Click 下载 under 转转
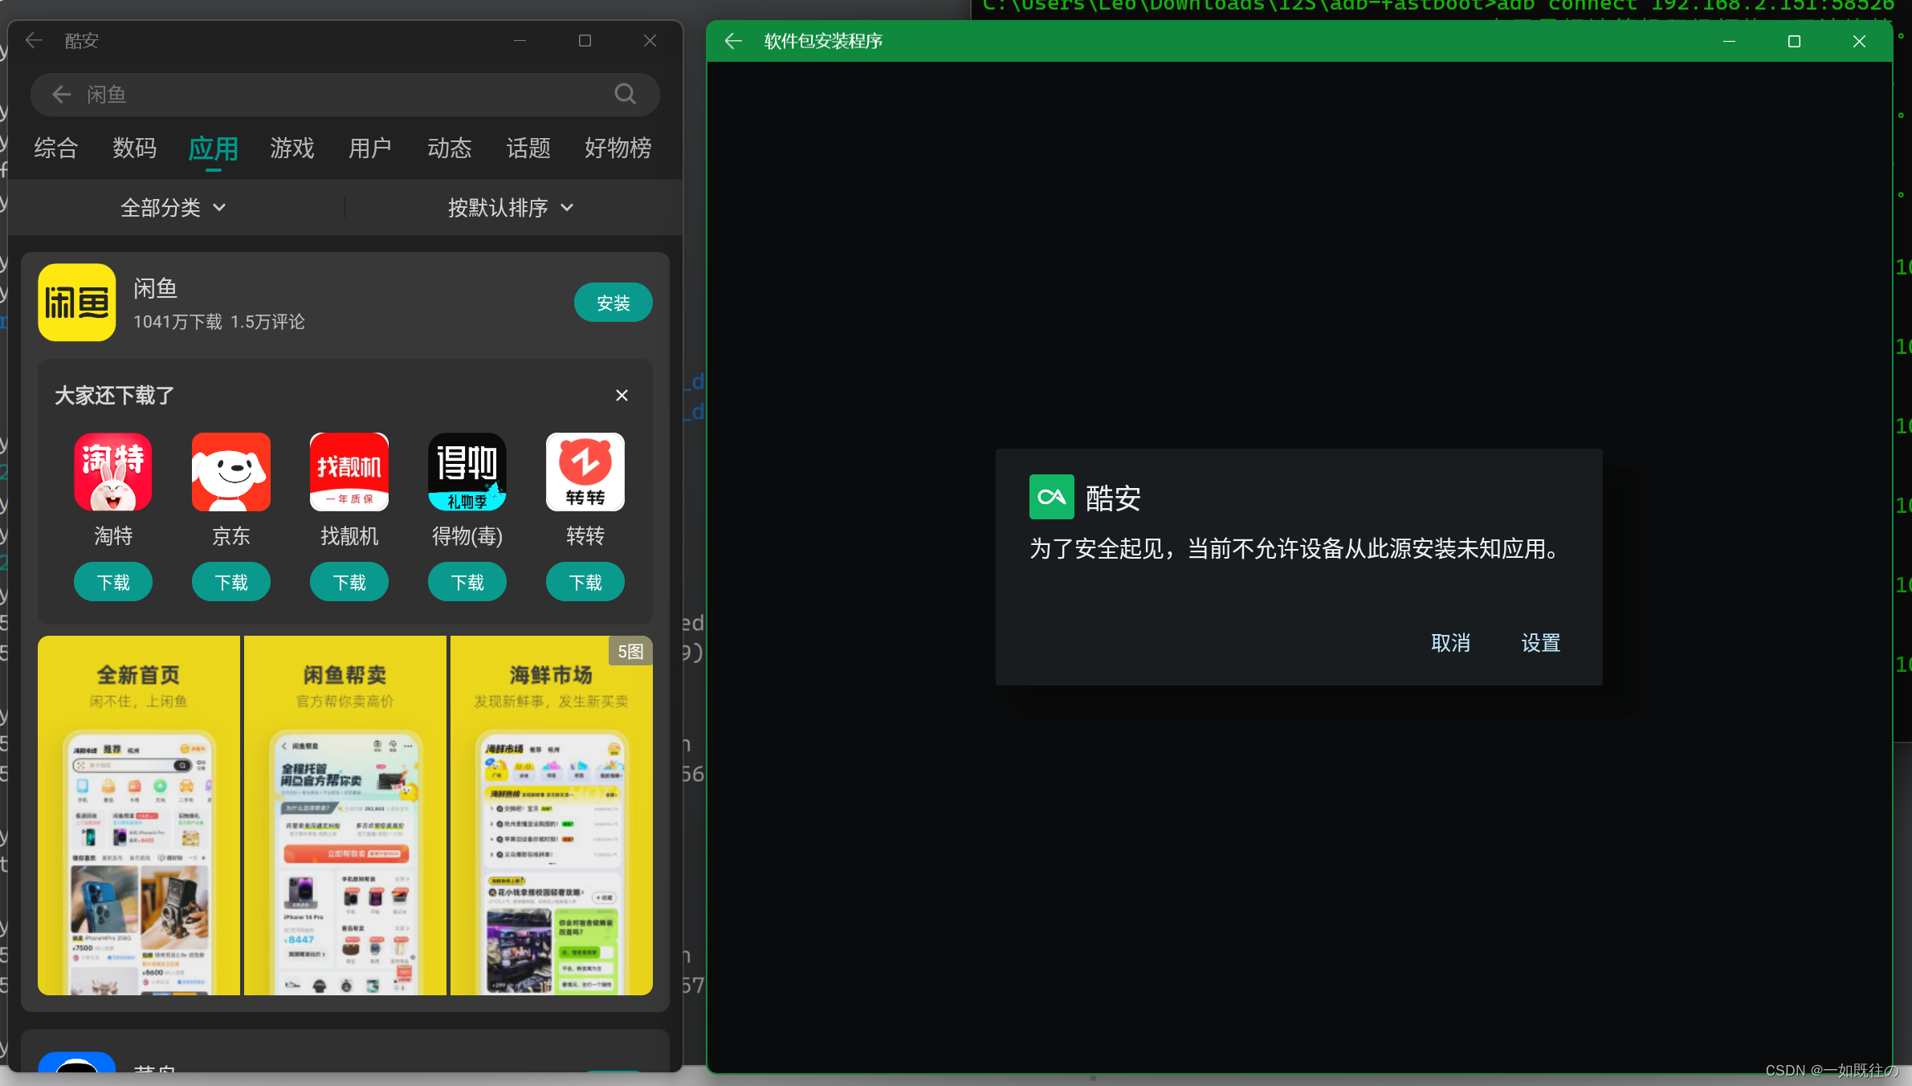 click(585, 582)
